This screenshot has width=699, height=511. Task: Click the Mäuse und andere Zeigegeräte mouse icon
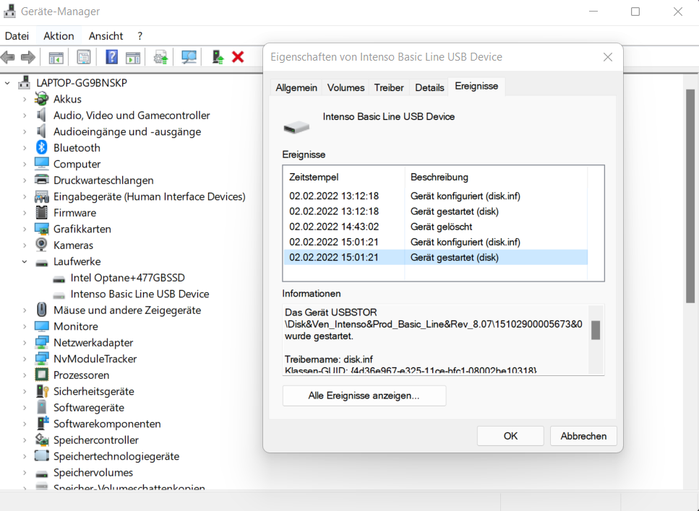41,310
